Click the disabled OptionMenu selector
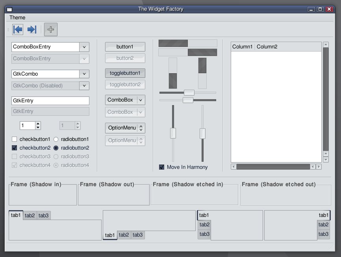Viewport: 341px width, 257px height. tap(125, 141)
